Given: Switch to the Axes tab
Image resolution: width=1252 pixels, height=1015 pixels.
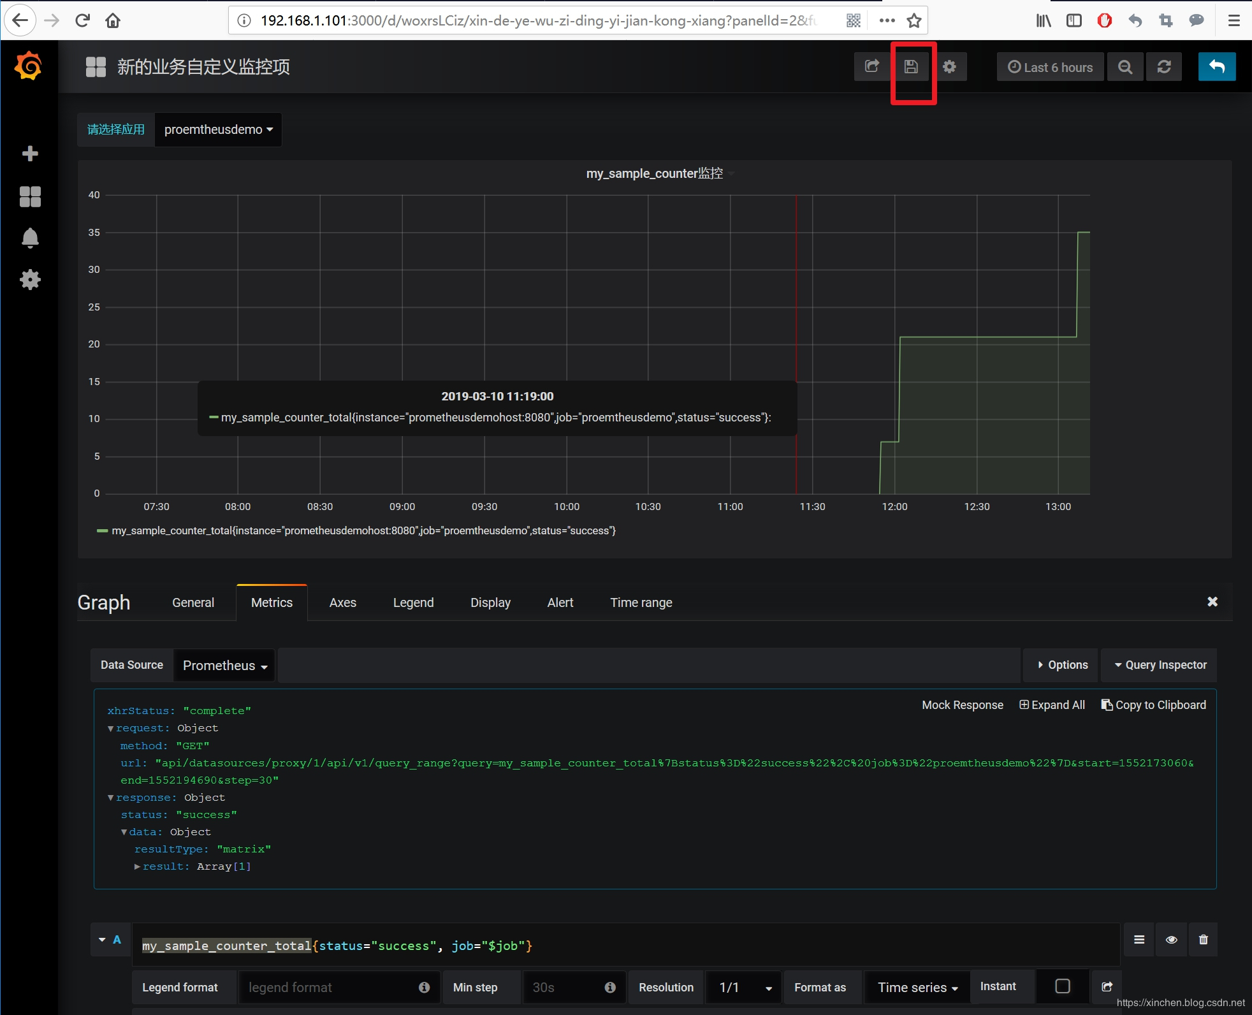Looking at the screenshot, I should point(342,602).
